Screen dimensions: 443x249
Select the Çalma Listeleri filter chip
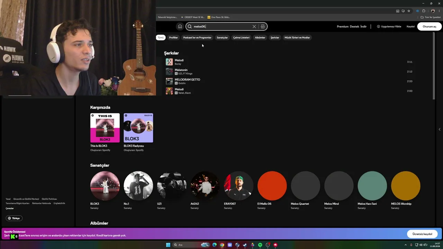241,37
